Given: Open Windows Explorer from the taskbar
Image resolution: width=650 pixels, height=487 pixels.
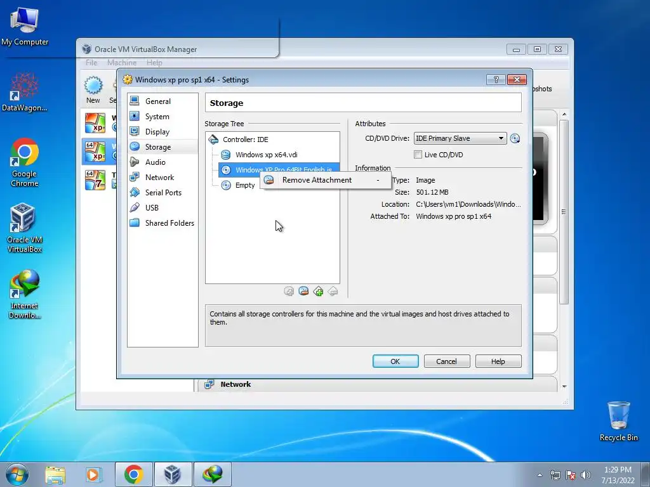Looking at the screenshot, I should tap(55, 474).
